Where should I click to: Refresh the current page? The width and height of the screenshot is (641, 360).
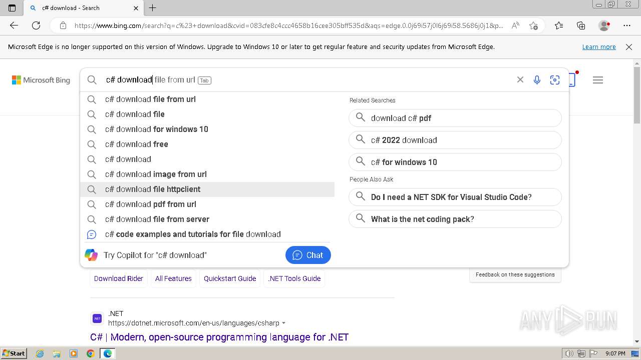coord(36,25)
